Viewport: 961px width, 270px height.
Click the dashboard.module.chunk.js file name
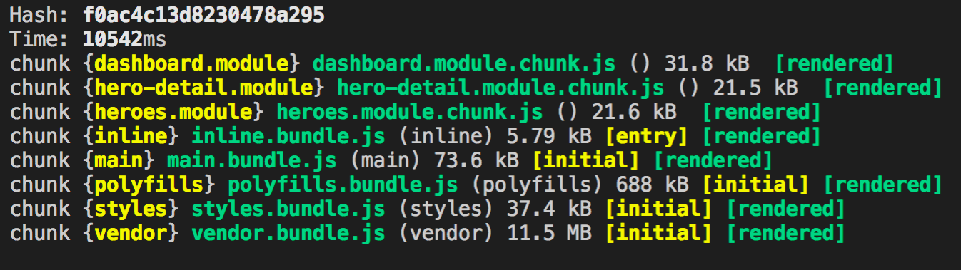[x=464, y=63]
